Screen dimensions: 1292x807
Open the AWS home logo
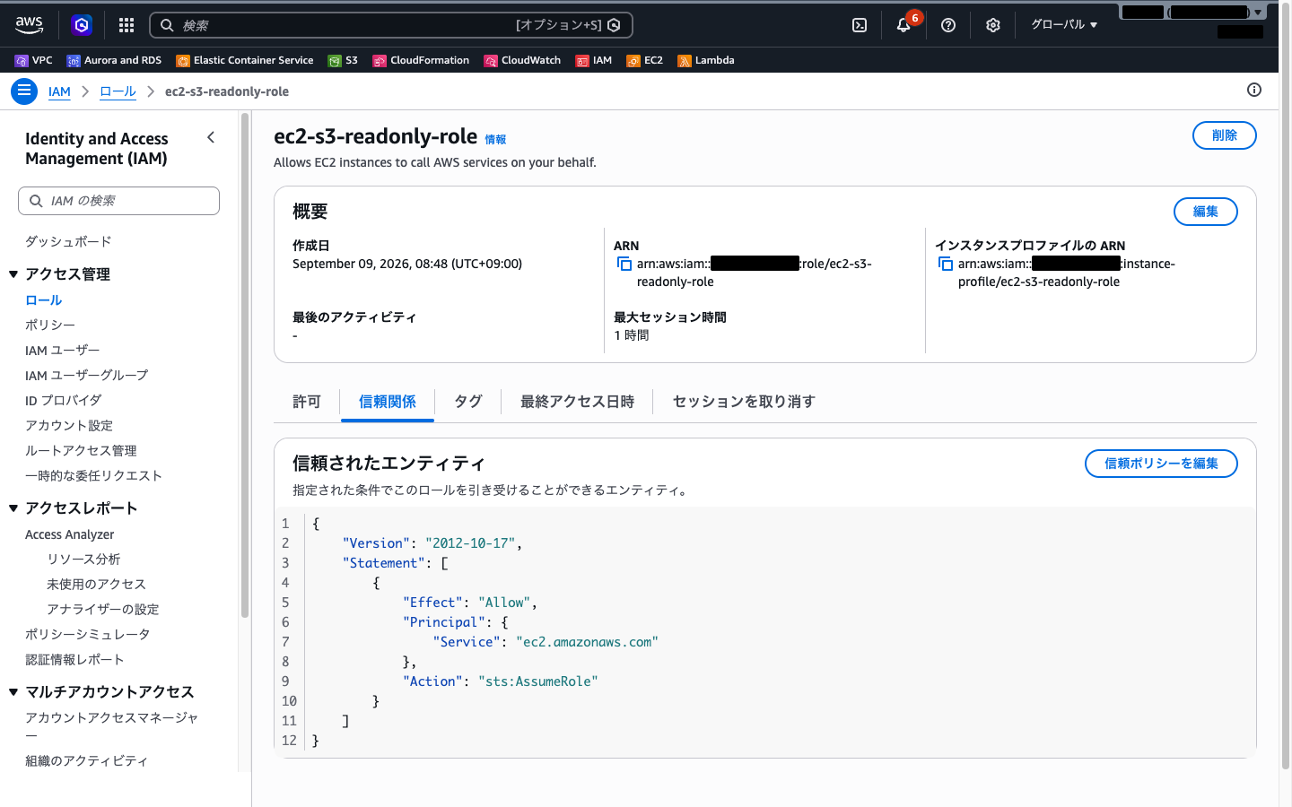click(x=30, y=25)
